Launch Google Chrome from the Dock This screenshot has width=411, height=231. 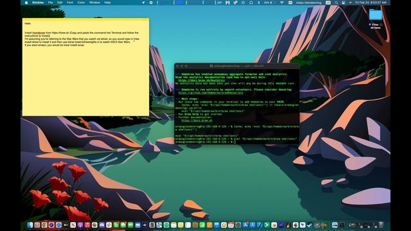44,225
